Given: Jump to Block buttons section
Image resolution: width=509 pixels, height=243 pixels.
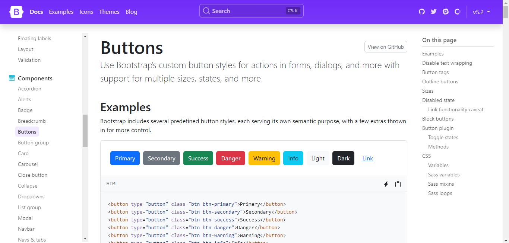Looking at the screenshot, I should [x=438, y=119].
